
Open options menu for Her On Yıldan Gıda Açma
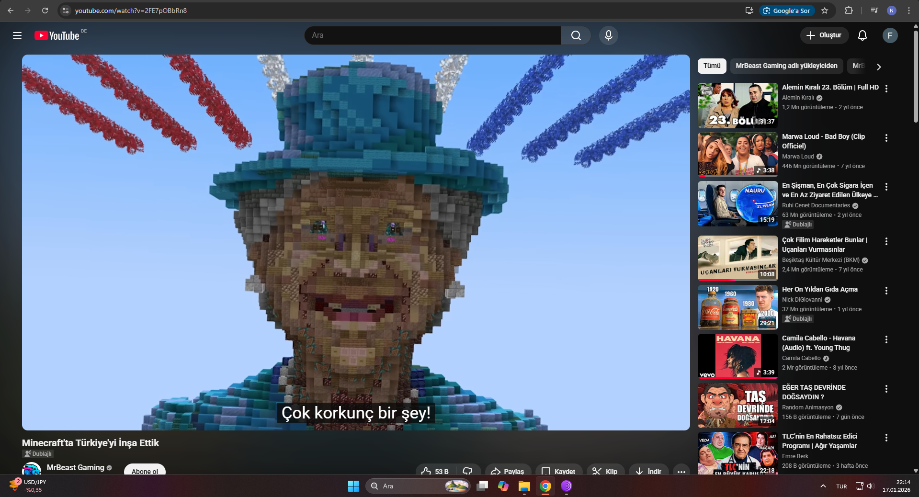pos(886,291)
